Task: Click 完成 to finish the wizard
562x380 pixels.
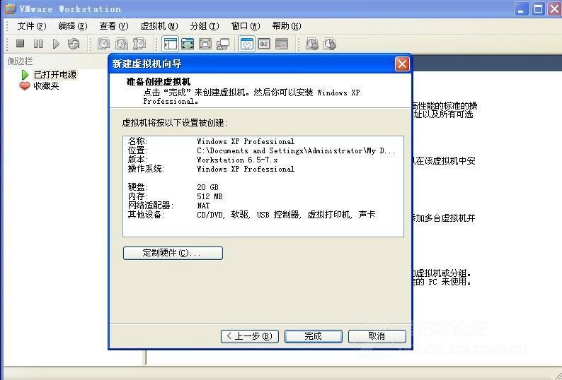Action: 313,336
